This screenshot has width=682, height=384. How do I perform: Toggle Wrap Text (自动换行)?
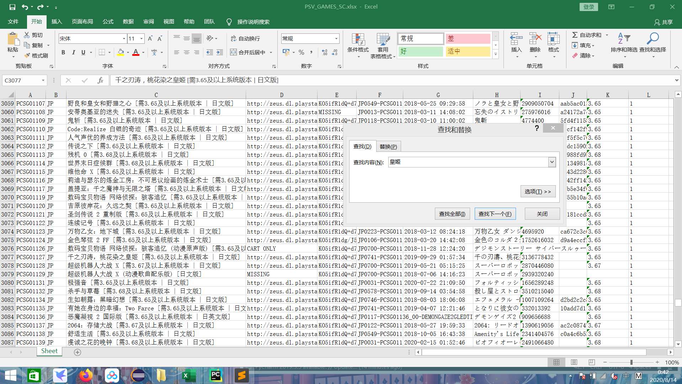coord(246,38)
